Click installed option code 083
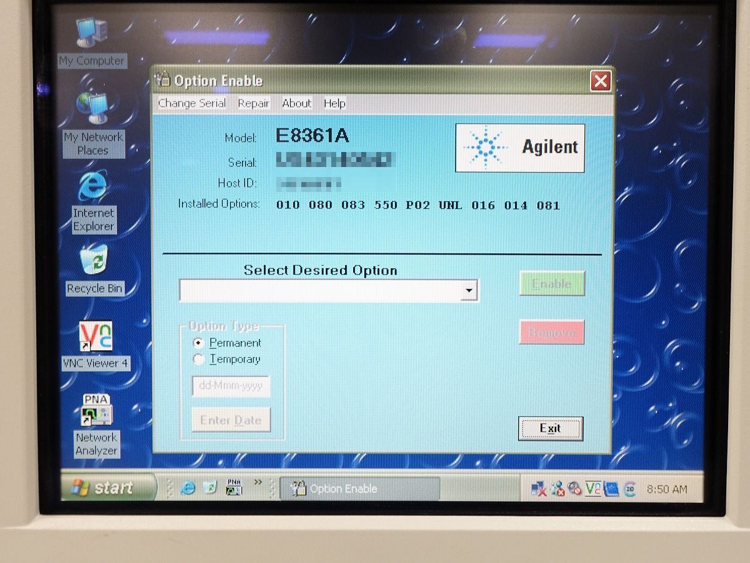The image size is (750, 563). (x=353, y=205)
